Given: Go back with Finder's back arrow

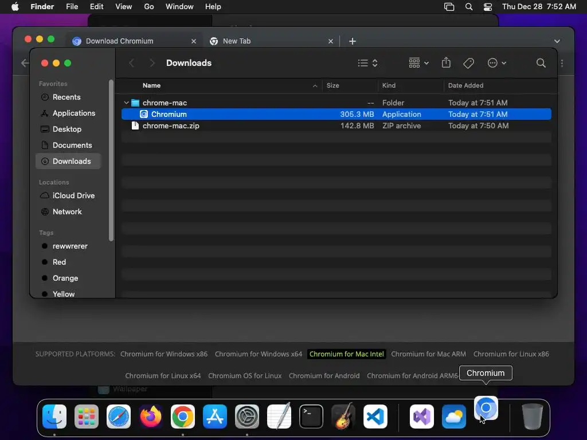Looking at the screenshot, I should pos(131,63).
